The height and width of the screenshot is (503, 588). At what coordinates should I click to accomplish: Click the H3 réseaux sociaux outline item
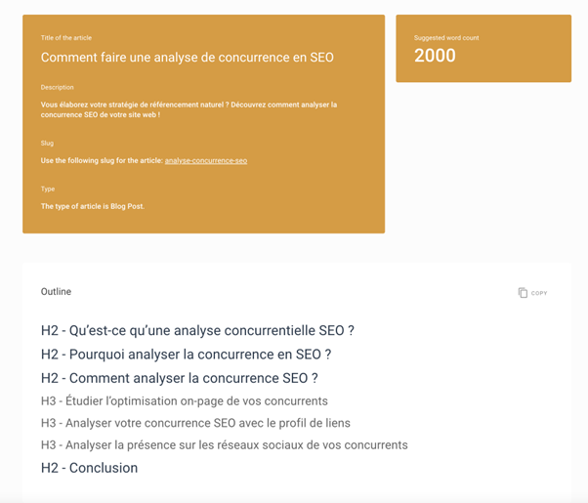[225, 444]
